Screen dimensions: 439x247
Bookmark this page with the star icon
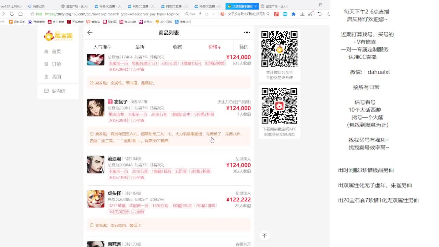pos(32,14)
